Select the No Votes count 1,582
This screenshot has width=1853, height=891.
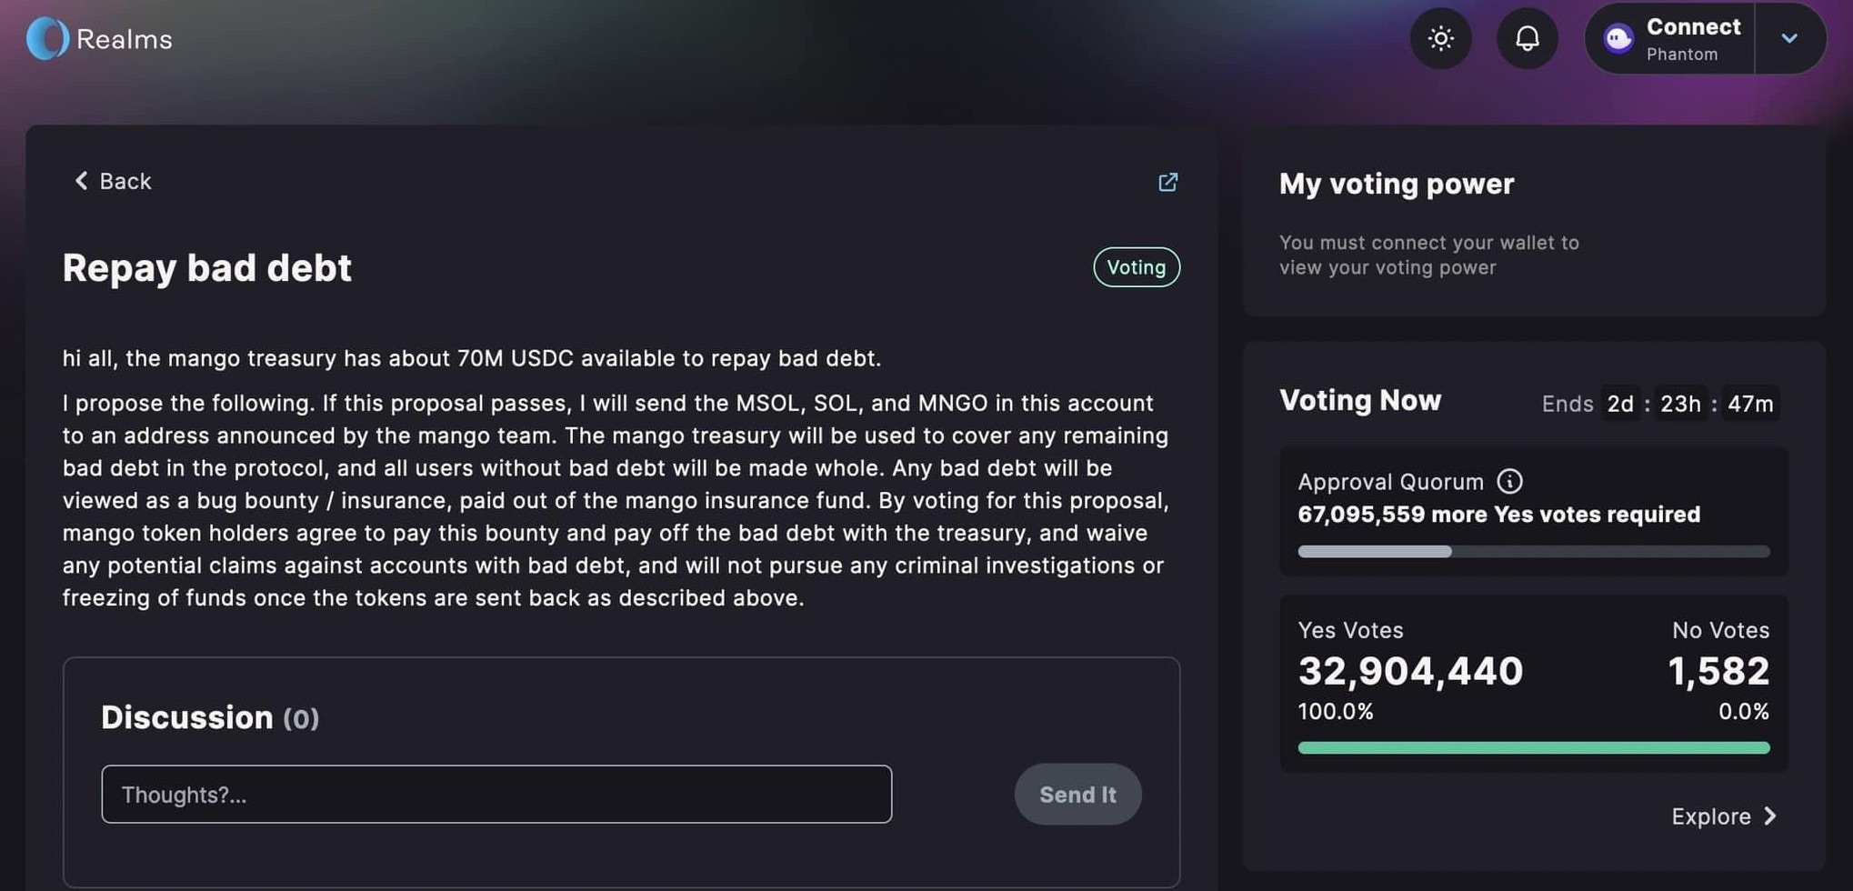pyautogui.click(x=1718, y=671)
